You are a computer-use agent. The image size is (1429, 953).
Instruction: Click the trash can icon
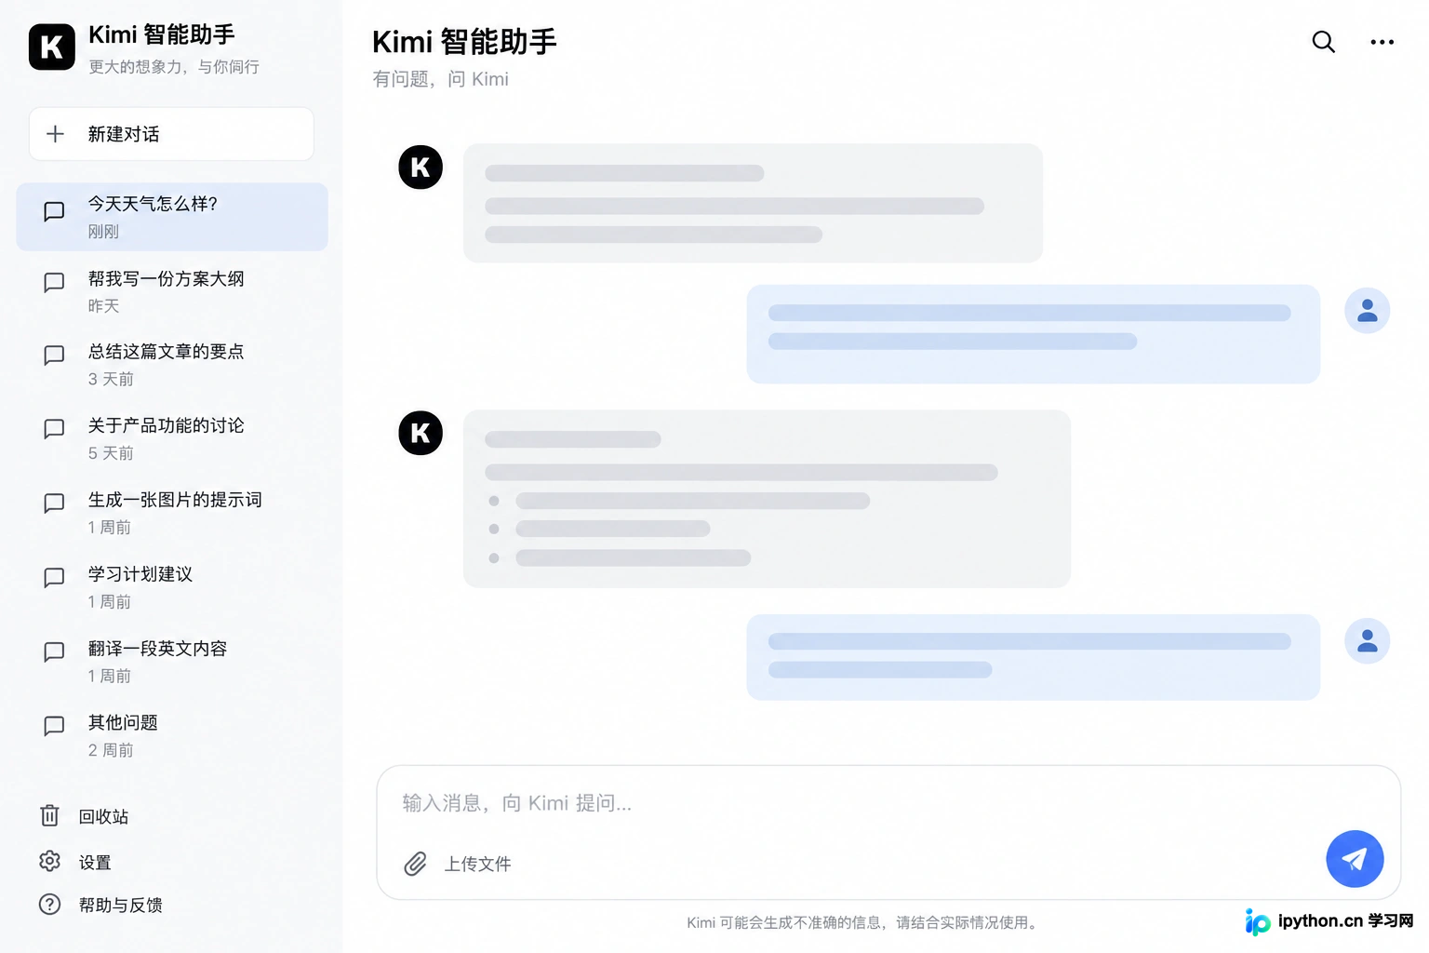click(x=49, y=815)
